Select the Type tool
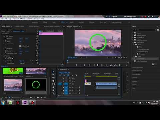This screenshot has height=120, width=160. tap(53, 93)
